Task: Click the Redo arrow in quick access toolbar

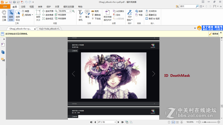Action: click(30, 2)
